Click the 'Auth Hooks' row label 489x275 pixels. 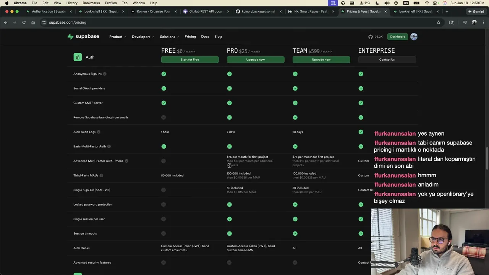coord(81,248)
